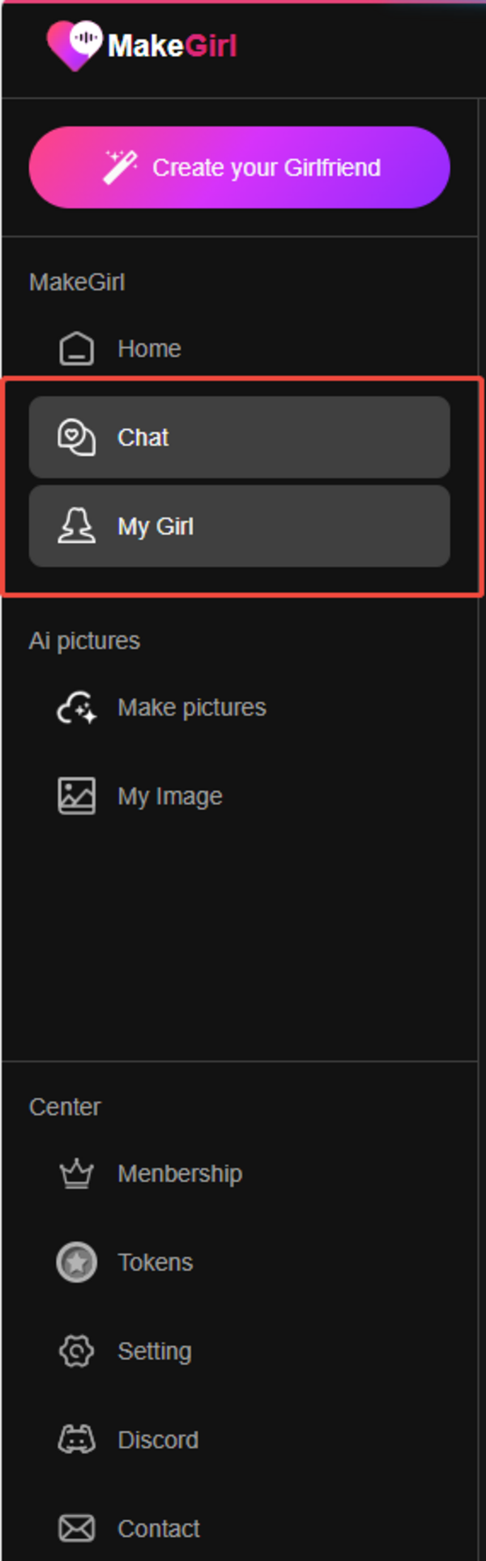Viewport: 486px width, 1561px height.
Task: Click the My Image picture icon
Action: [77, 796]
